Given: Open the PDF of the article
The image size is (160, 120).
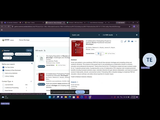Looking at the screenshot, I should pos(99,53).
